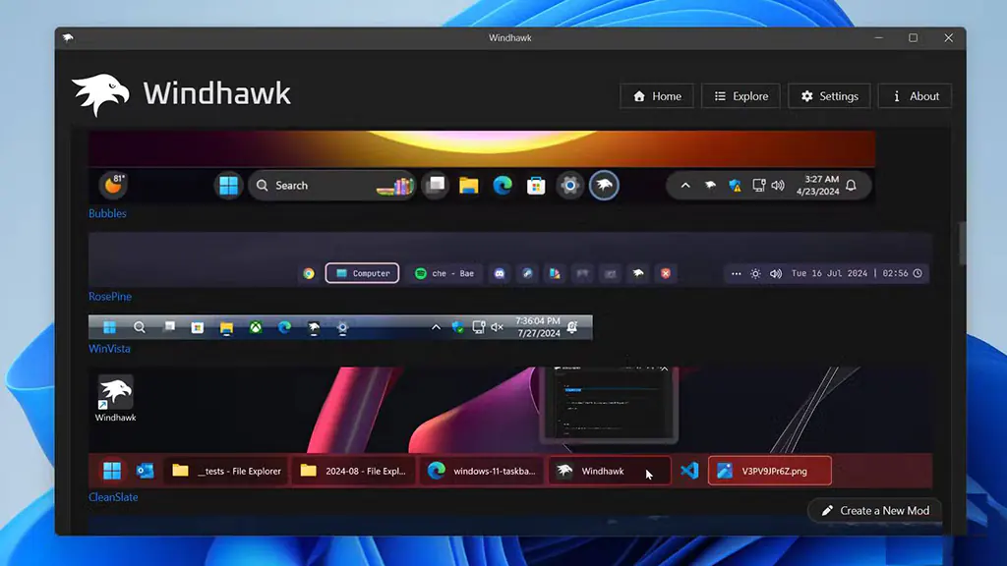Click the Settings gear in Bubbles taskbar
Screen dimensions: 1007x566
(x=569, y=185)
